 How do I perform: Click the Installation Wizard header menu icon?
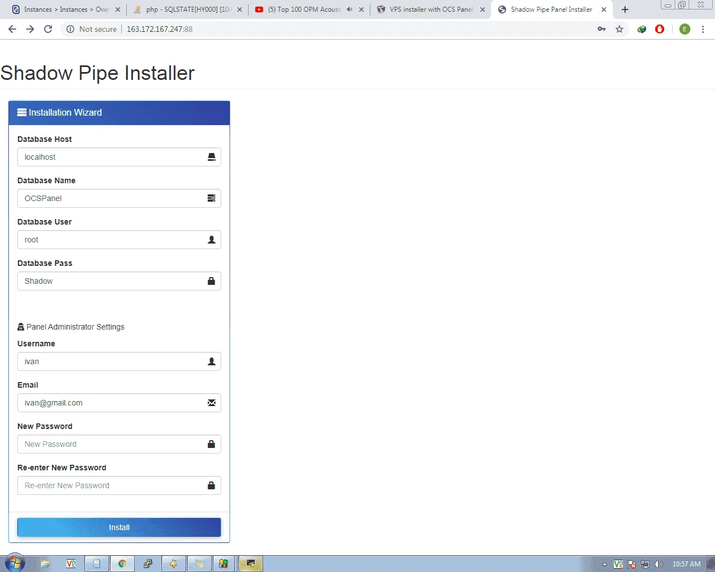22,112
